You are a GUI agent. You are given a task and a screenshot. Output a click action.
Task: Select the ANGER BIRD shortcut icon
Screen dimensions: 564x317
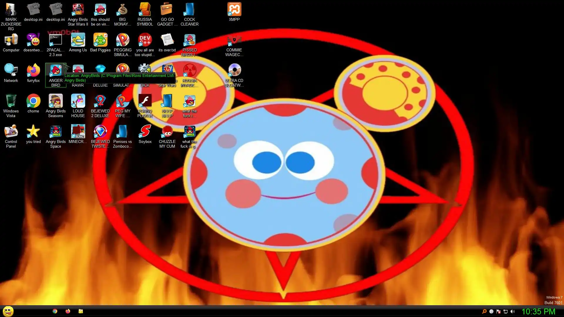pyautogui.click(x=56, y=71)
